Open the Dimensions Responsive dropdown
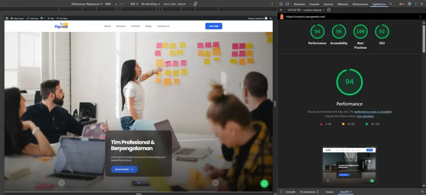The image size is (426, 195). (87, 4)
